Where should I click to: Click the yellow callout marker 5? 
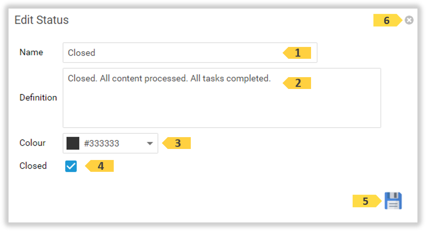pyautogui.click(x=366, y=201)
